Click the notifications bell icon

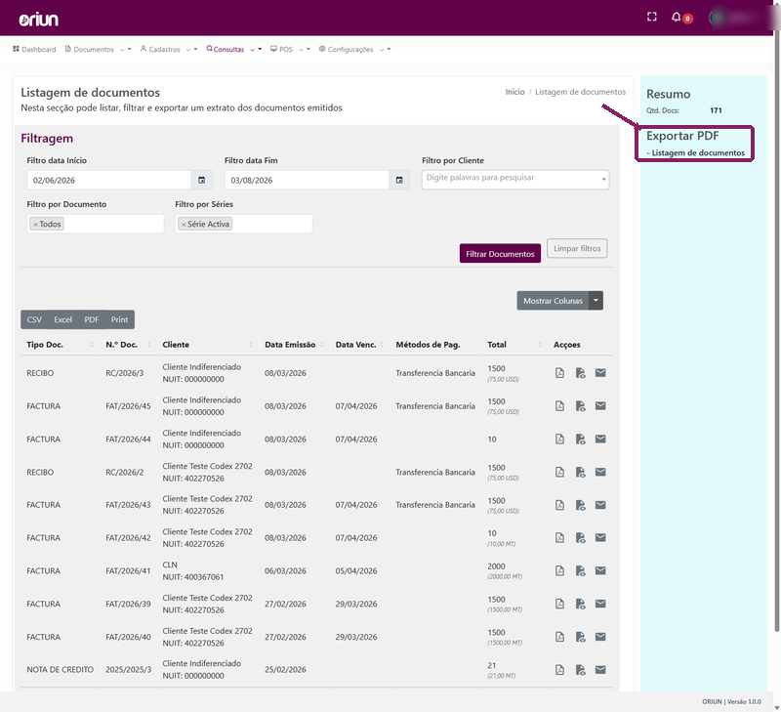(676, 17)
